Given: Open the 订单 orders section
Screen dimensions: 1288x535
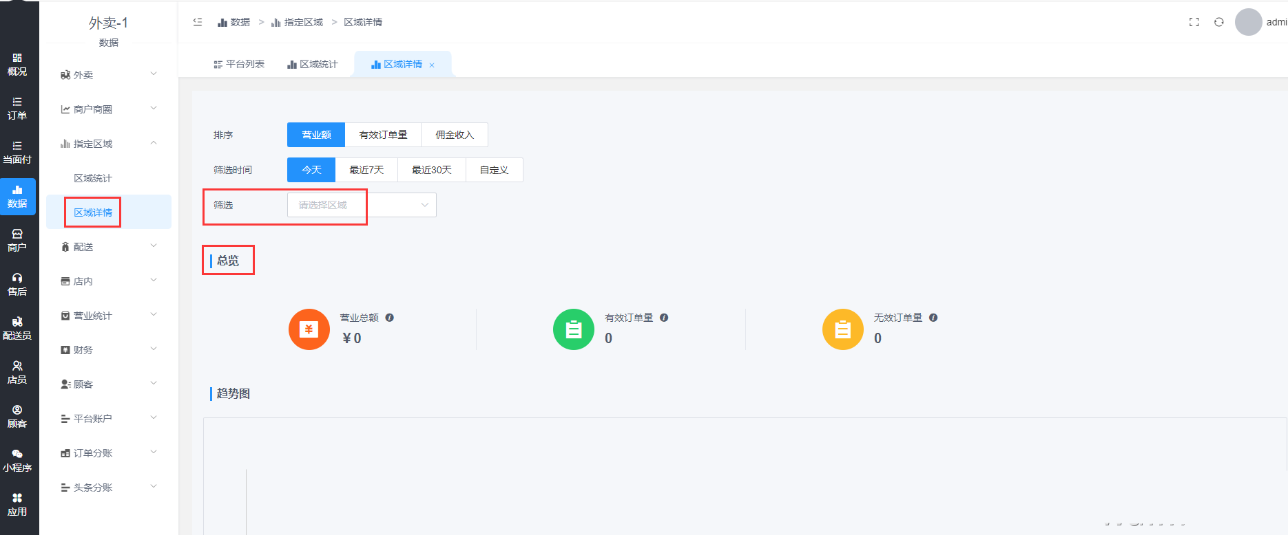Looking at the screenshot, I should point(17,109).
